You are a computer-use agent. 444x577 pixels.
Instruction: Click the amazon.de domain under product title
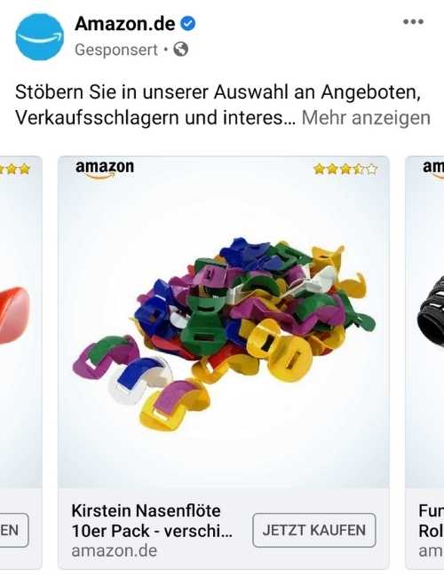(x=115, y=551)
